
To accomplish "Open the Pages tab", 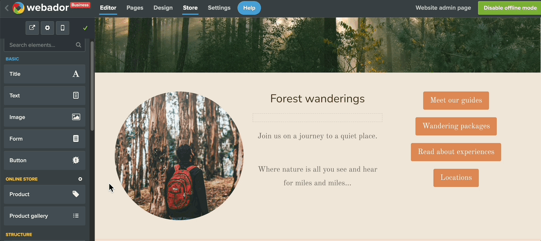I will [x=135, y=8].
